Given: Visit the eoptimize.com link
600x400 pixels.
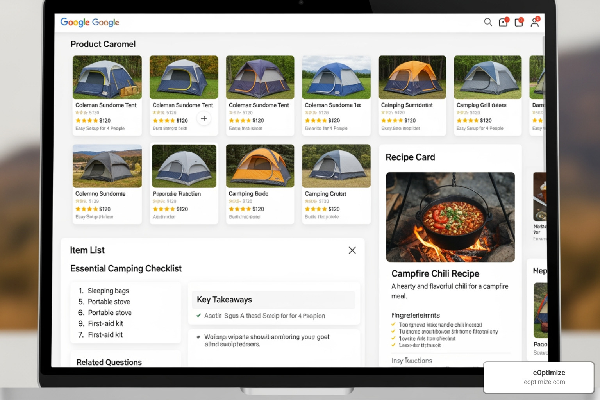Looking at the screenshot, I should coord(544,382).
